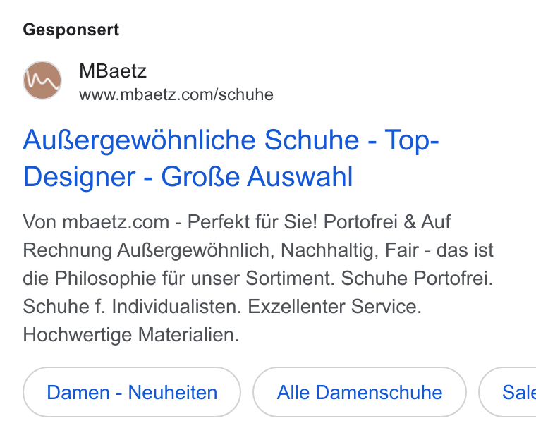The width and height of the screenshot is (536, 440).
Task: Click the white squiggle in brown logo
Action: pyautogui.click(x=42, y=82)
